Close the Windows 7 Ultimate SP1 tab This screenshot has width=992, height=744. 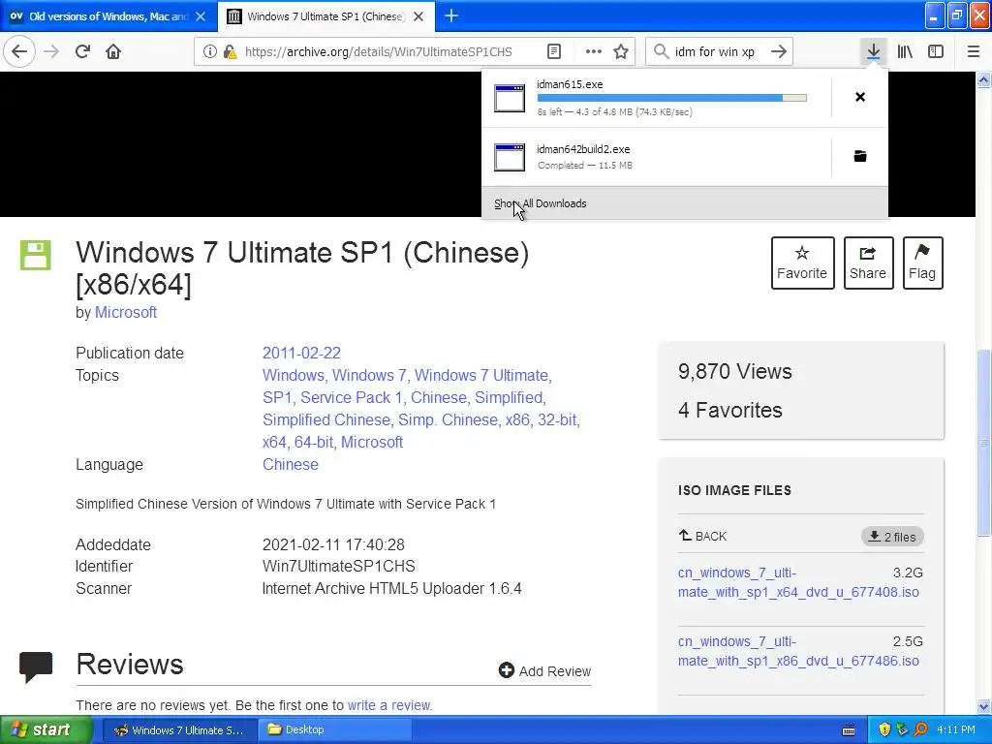click(418, 16)
